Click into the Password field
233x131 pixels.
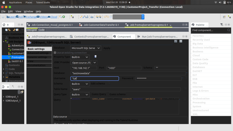coord(158,78)
